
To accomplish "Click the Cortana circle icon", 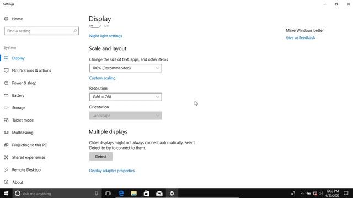I will pos(18,193).
